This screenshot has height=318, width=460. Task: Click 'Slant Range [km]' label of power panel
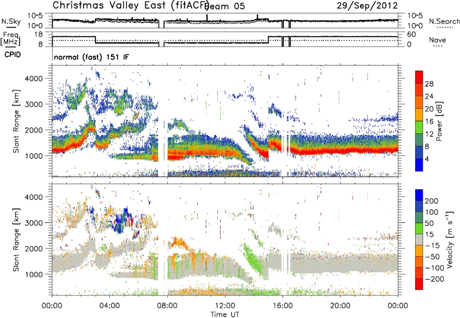tap(16, 121)
